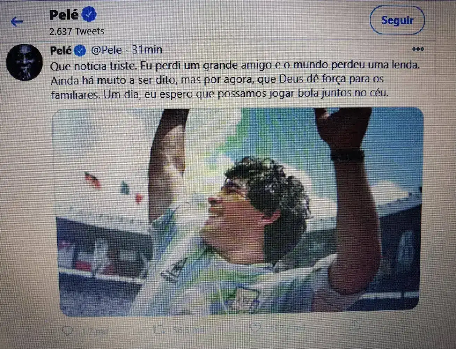This screenshot has width=456, height=349.
Task: Go back using the left arrow
Action: [x=16, y=22]
